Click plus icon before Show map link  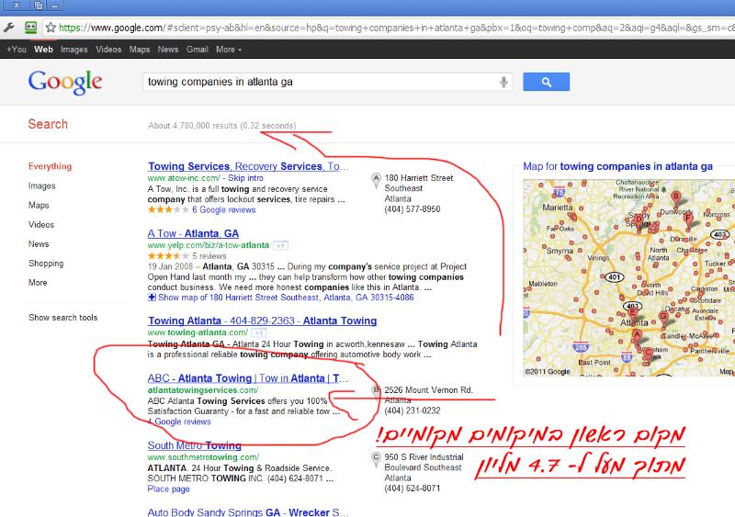152,298
